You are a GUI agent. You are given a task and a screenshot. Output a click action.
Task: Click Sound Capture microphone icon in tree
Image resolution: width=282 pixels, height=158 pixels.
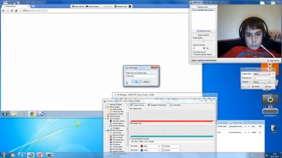111,123
